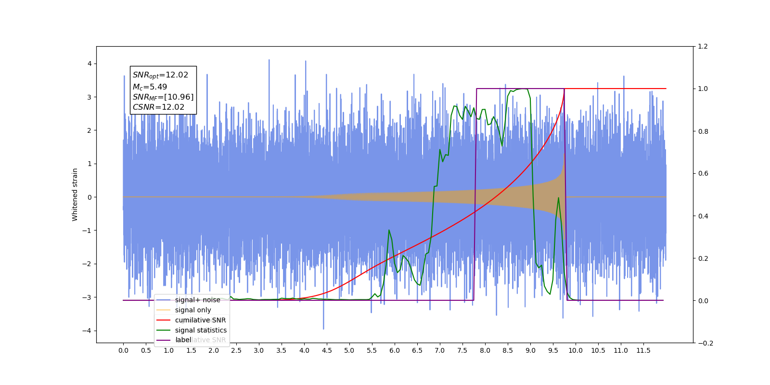The width and height of the screenshot is (770, 385).
Task: Click left y-axis tick label 4
Action: pos(89,64)
